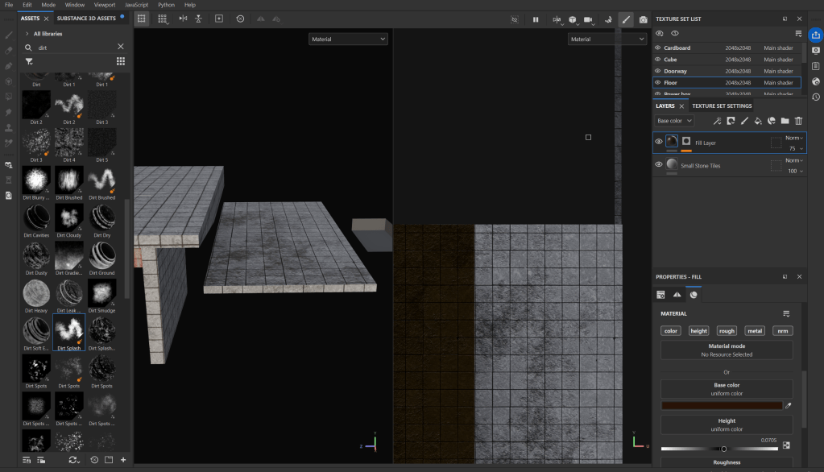Viewport: 824px width, 472px height.
Task: Click the filter funnel icon in Assets
Action: (29, 61)
